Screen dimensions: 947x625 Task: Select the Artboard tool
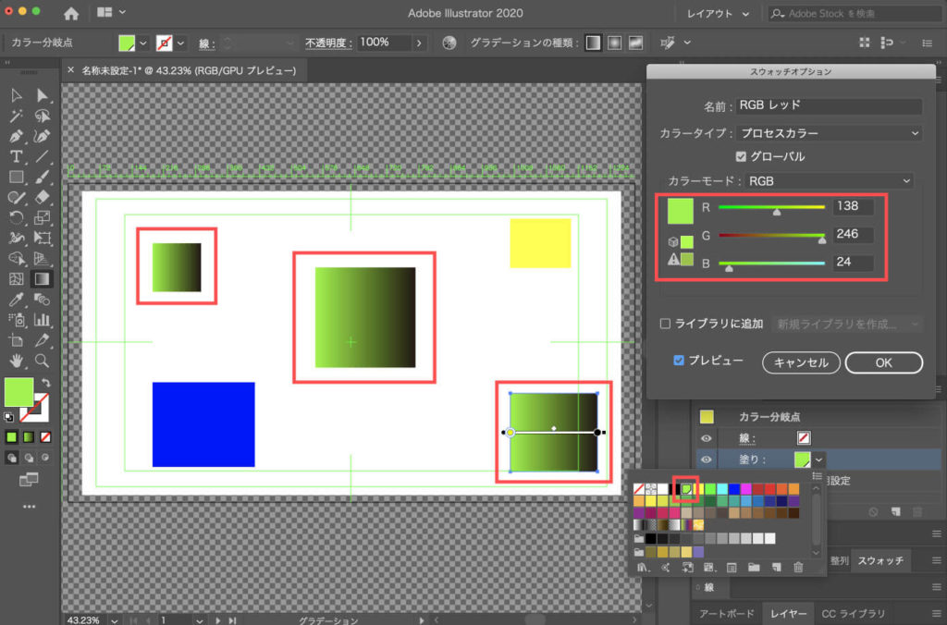point(17,340)
